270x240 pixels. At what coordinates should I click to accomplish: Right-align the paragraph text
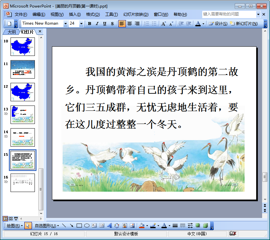(x=137, y=24)
